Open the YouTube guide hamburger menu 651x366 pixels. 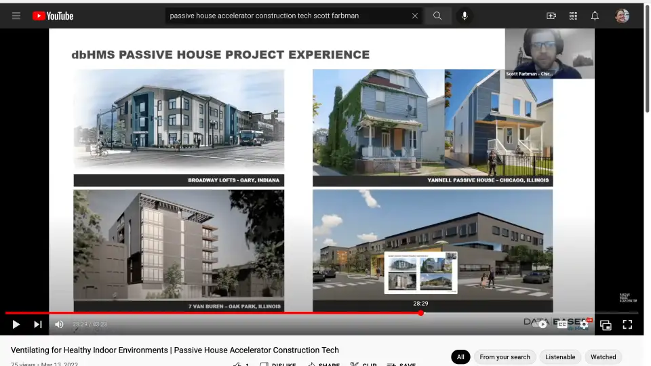[x=16, y=16]
